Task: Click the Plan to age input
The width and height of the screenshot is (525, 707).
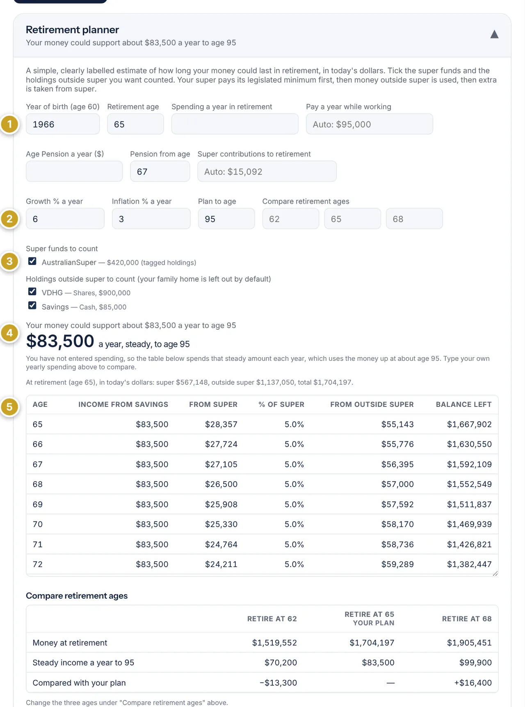Action: point(226,218)
